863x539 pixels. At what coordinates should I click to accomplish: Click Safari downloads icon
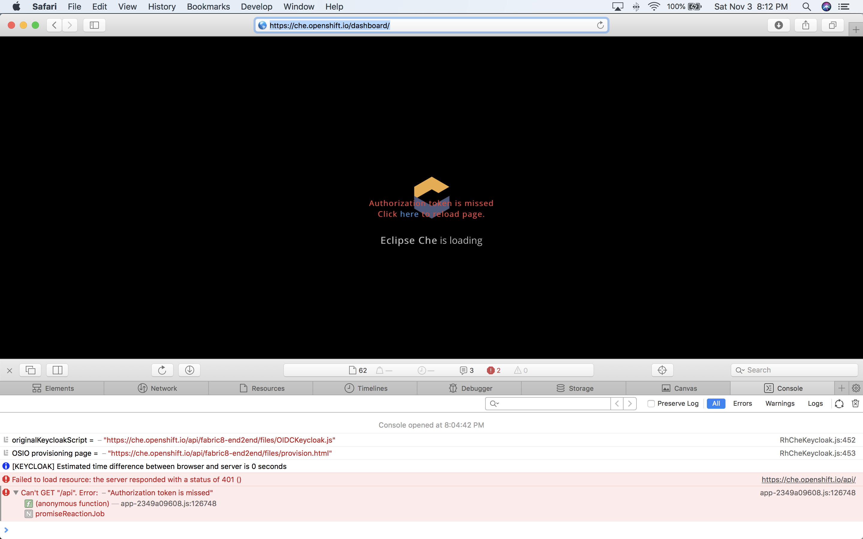(x=778, y=25)
